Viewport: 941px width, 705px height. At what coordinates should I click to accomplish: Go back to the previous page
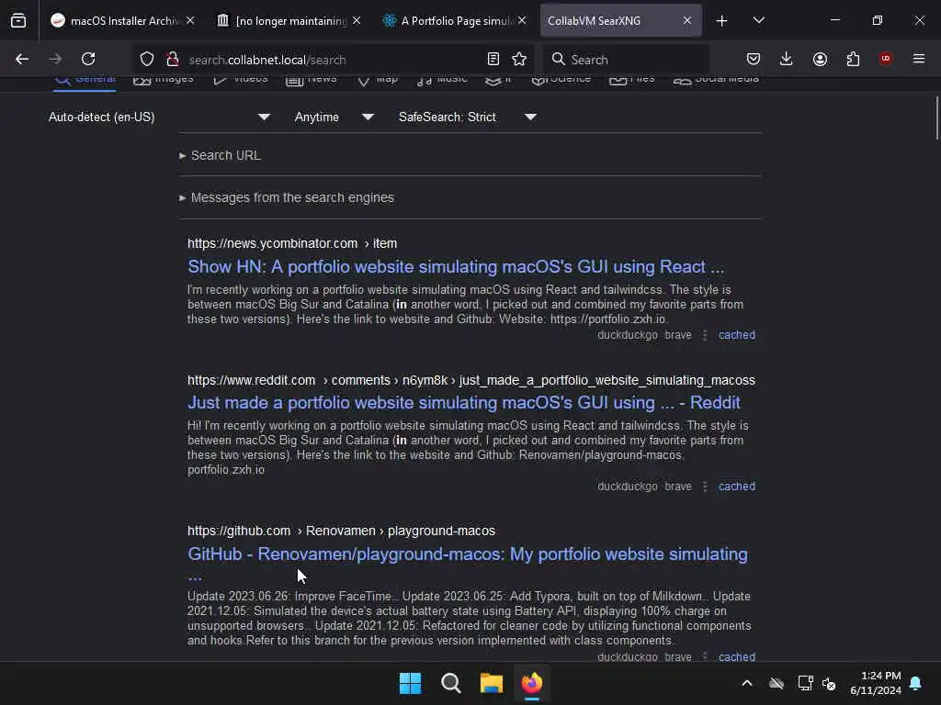click(x=22, y=59)
